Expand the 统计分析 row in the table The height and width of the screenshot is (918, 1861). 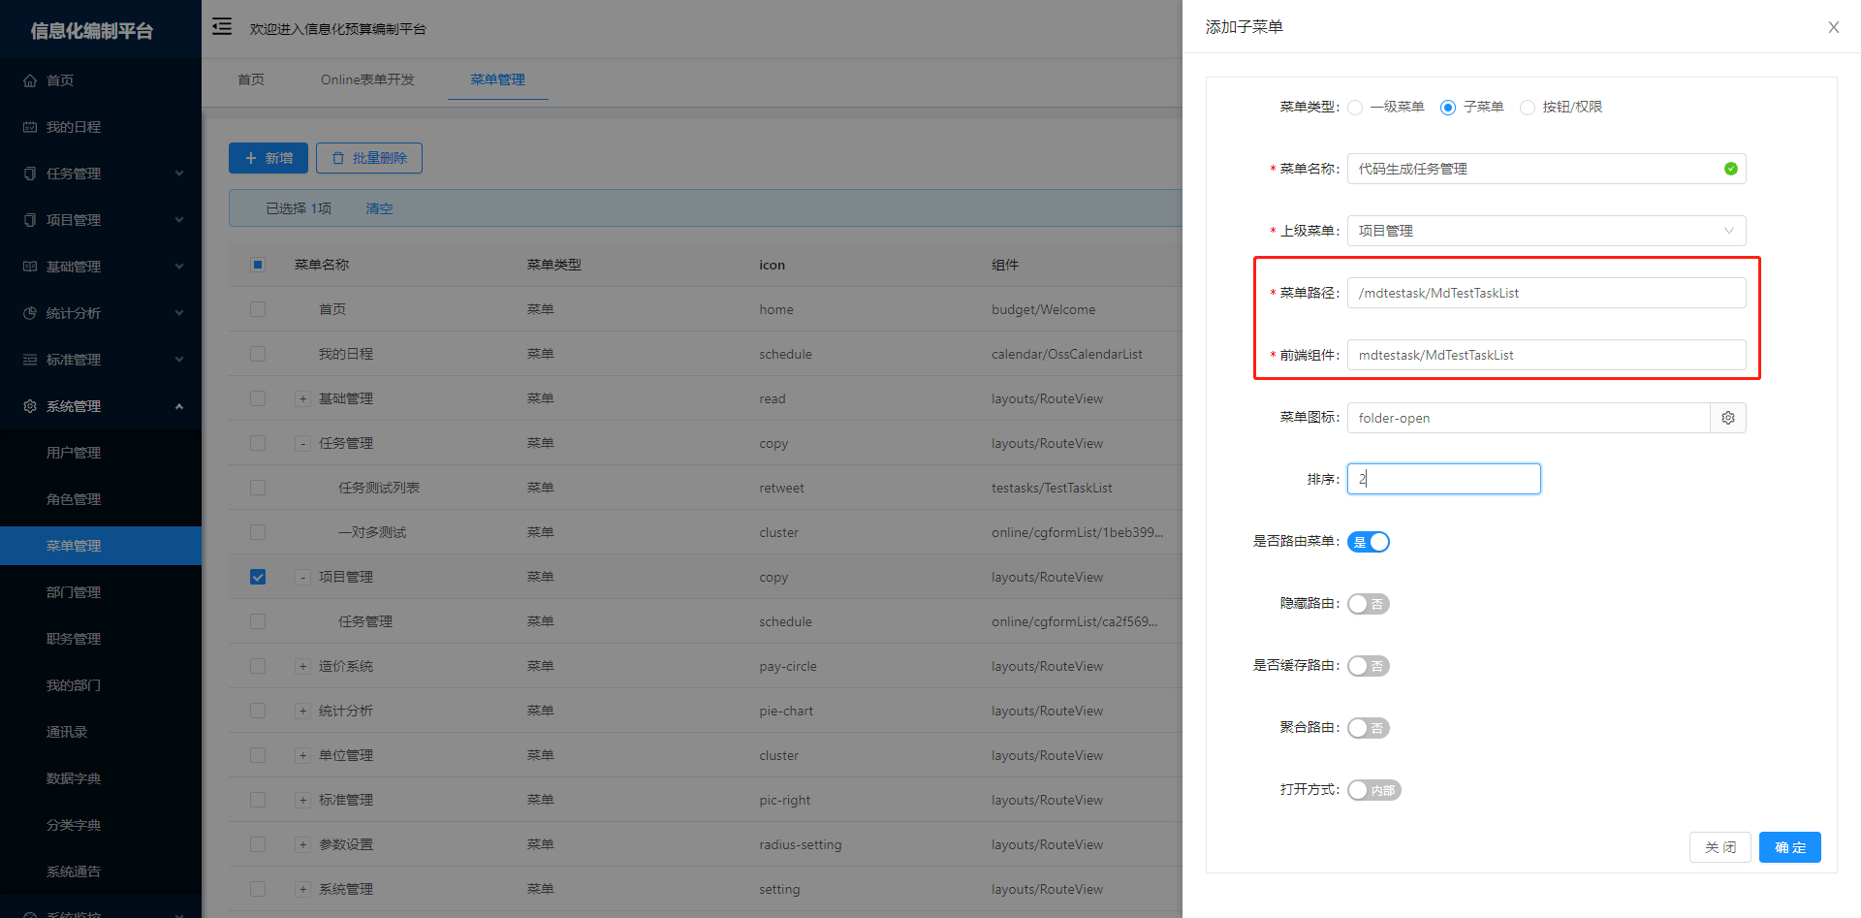(303, 711)
